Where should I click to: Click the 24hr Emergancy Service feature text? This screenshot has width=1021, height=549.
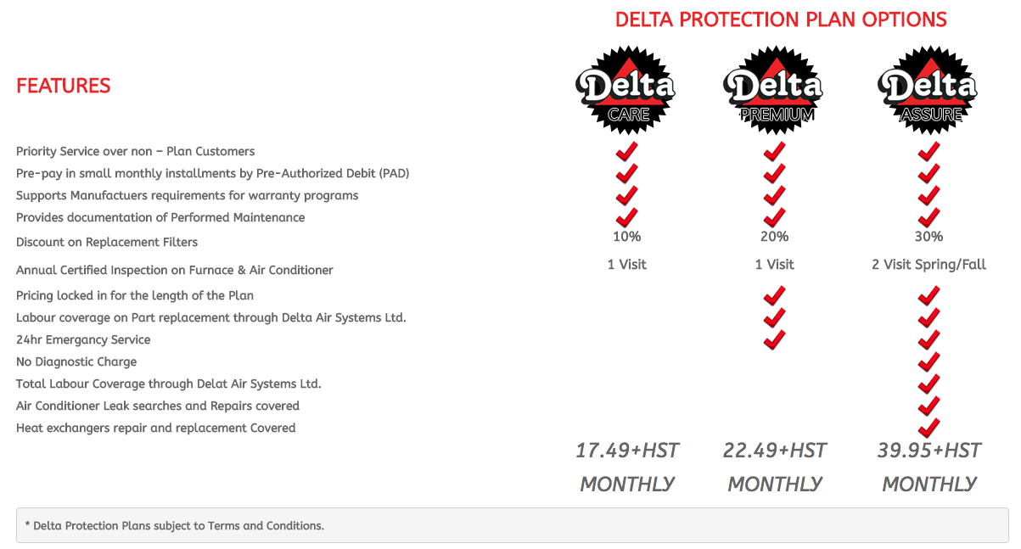pos(83,339)
